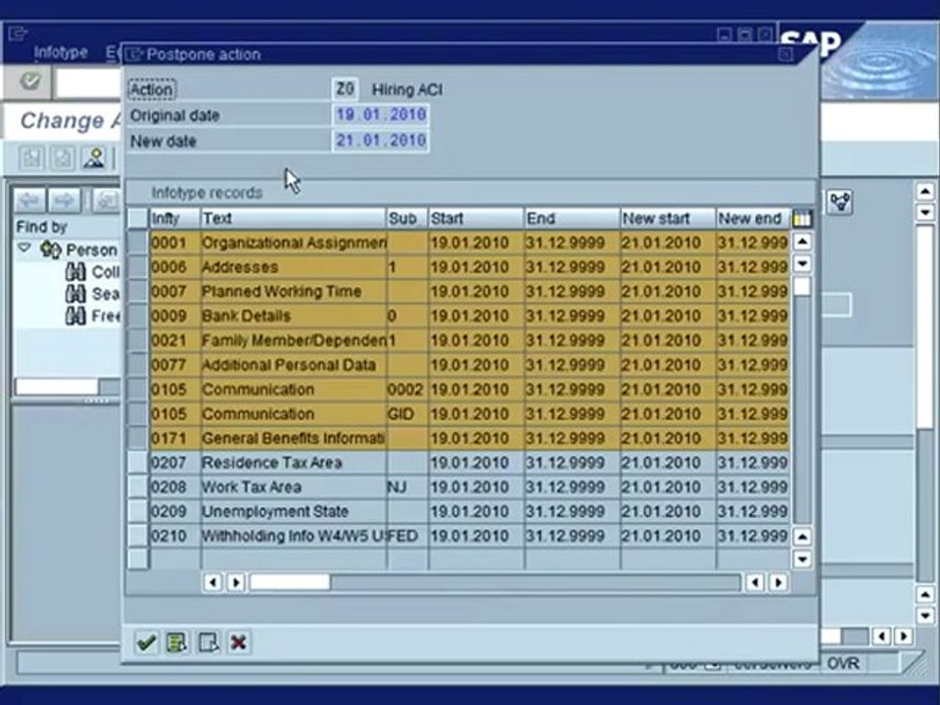Click the table vertical scrollbar thumb
The image size is (940, 705).
click(x=802, y=287)
